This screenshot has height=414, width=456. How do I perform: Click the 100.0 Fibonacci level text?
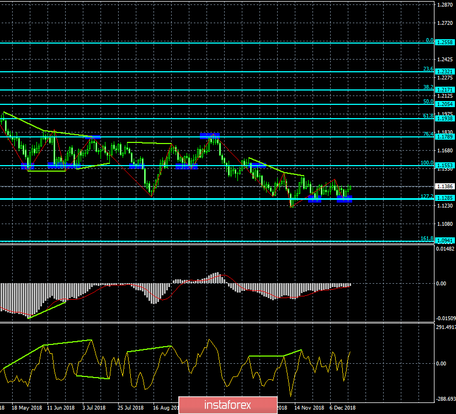(427, 163)
